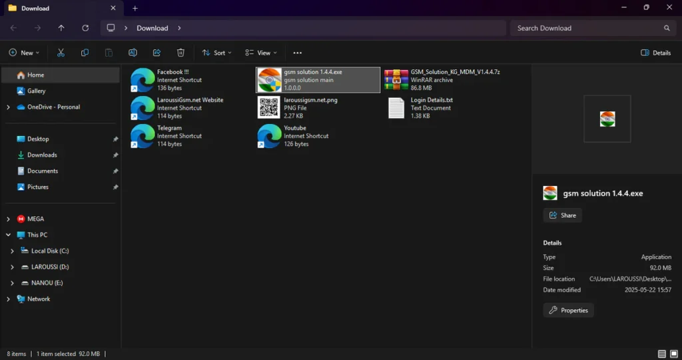
Task: Toggle the Details pane button
Action: tap(656, 53)
